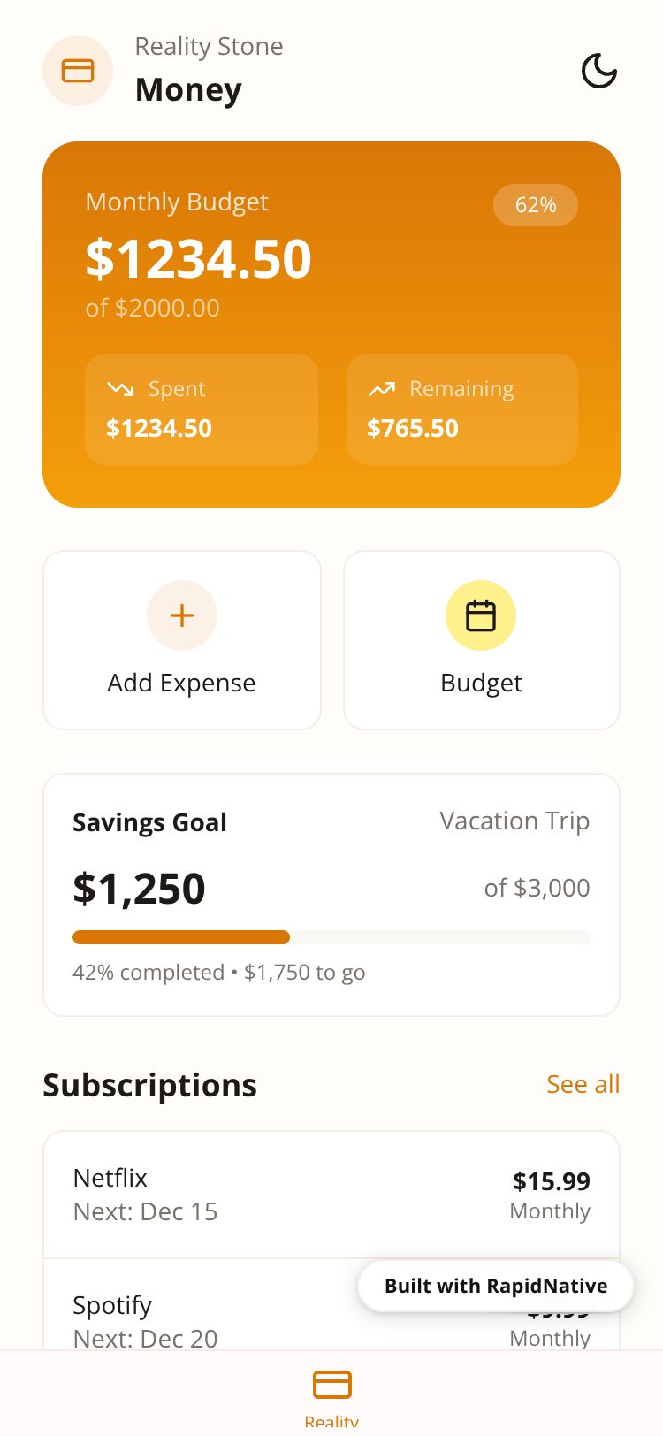Click the Add Expense card label

coord(181,683)
